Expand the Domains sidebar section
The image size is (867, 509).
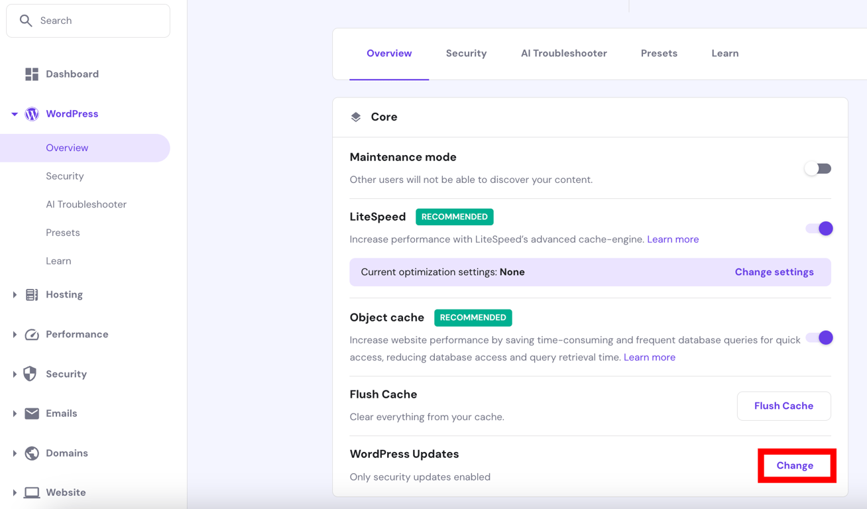14,453
